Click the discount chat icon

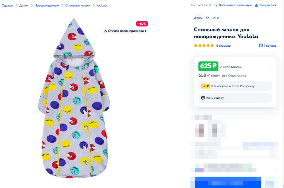click(x=203, y=98)
